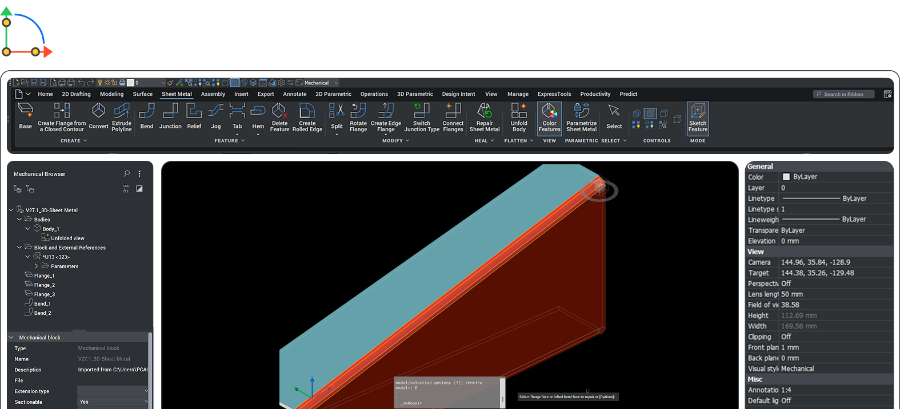Toggle Clipping Off value
Viewport: 900px width, 409px height.
[837, 337]
